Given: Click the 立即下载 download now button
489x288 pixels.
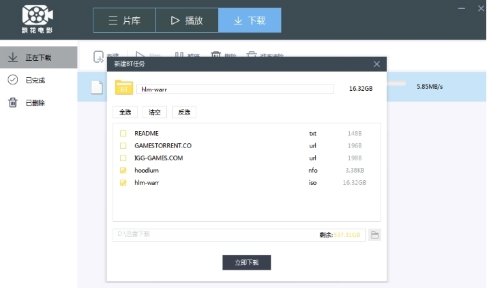Looking at the screenshot, I should [246, 263].
